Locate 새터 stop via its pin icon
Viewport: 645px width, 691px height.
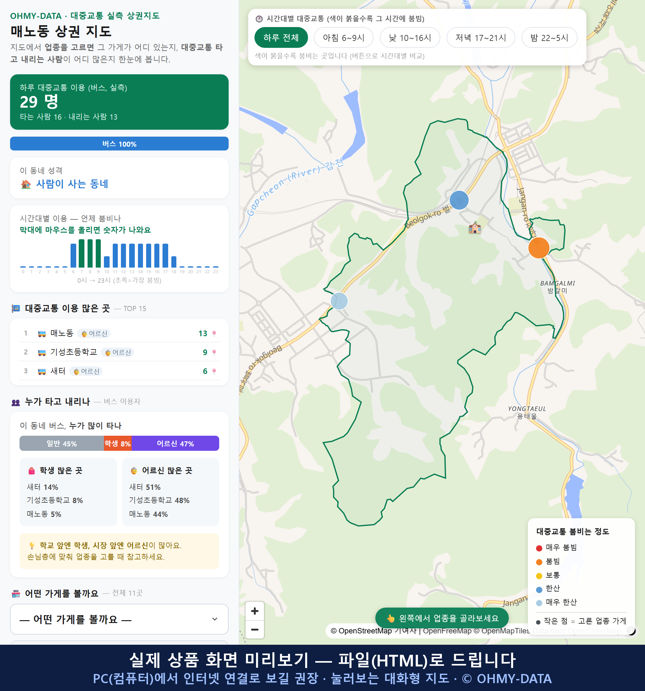pos(214,371)
